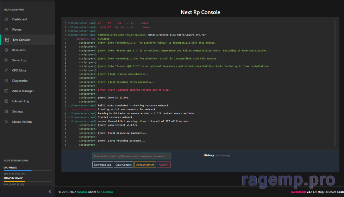
Task: Open the Tabarra author link
Action: 82,192
